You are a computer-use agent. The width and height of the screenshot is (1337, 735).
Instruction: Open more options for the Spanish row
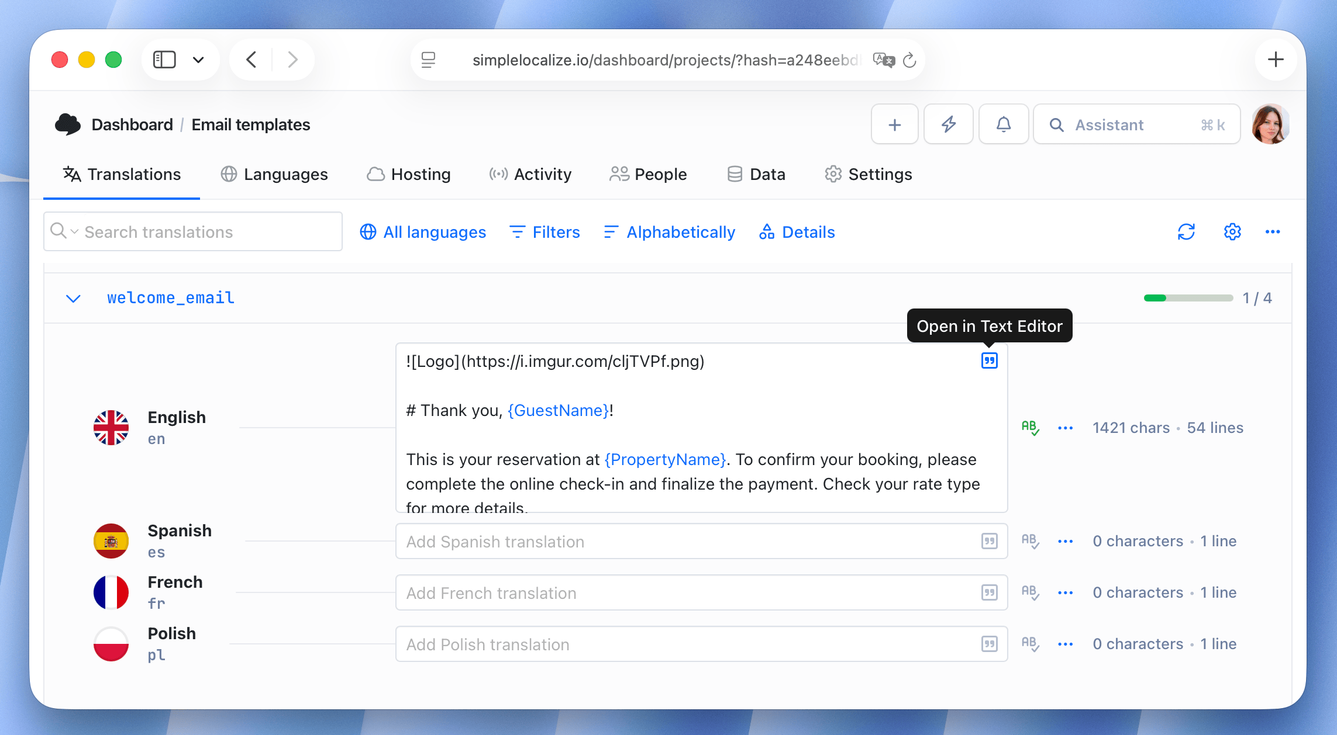(1064, 541)
